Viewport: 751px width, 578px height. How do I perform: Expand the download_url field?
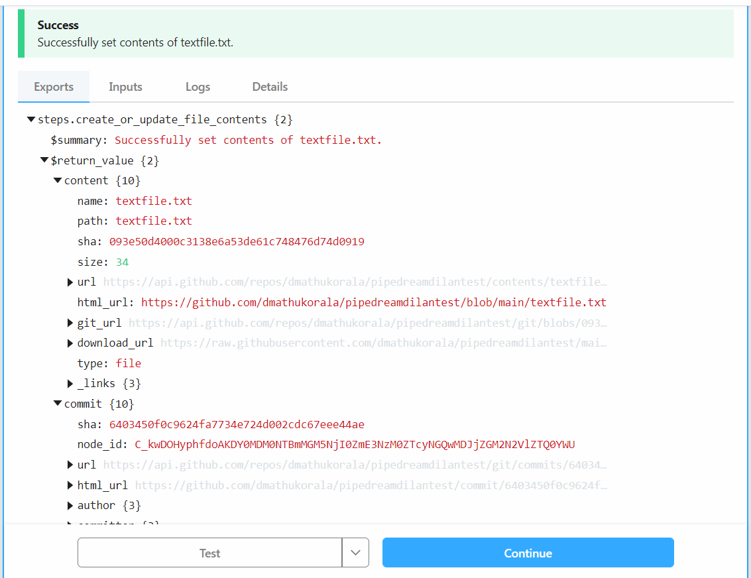click(x=70, y=343)
